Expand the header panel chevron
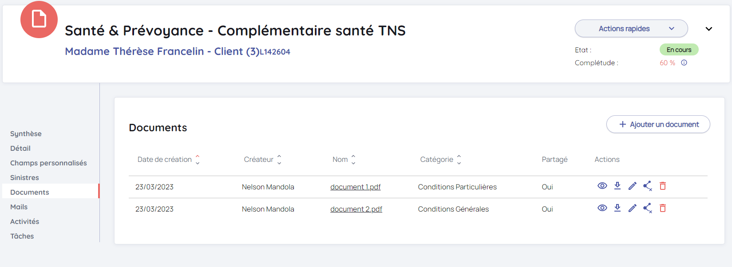Image resolution: width=732 pixels, height=267 pixels. tap(708, 29)
